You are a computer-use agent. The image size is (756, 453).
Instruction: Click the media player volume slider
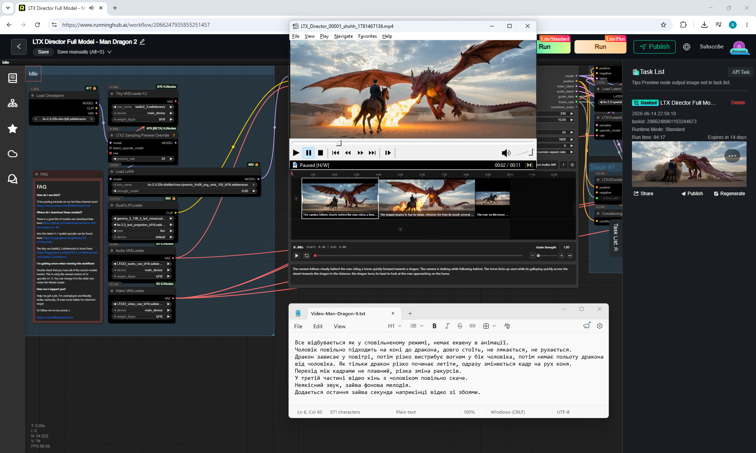click(524, 152)
